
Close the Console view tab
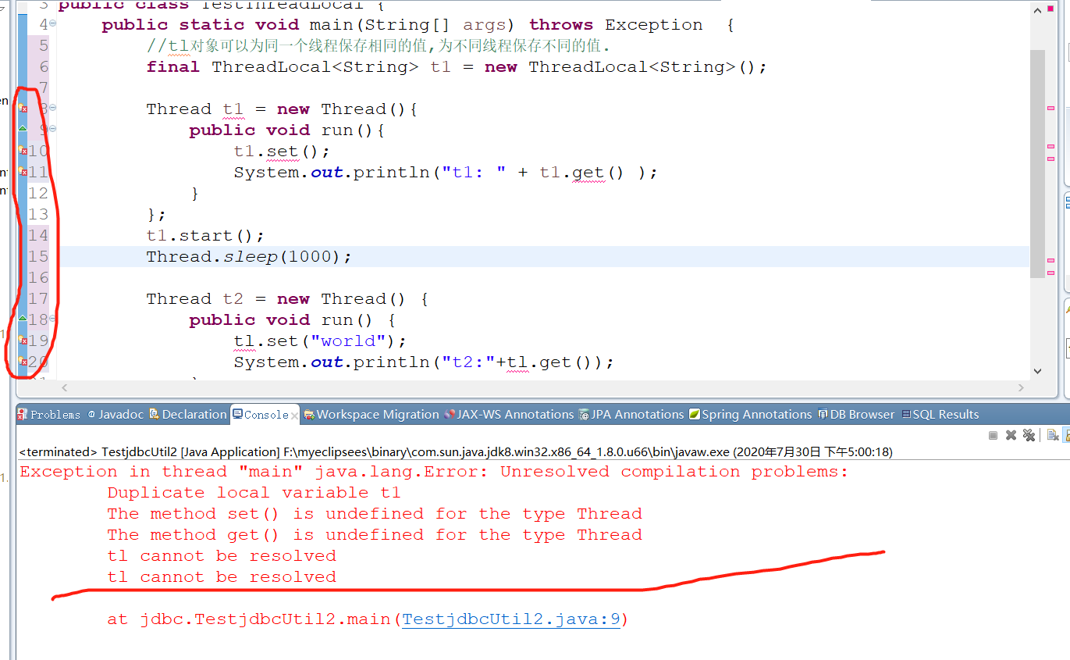pos(294,416)
